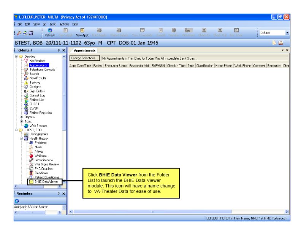Expand the Tools tree node
This screenshot has width=304, height=235.
[21, 121]
